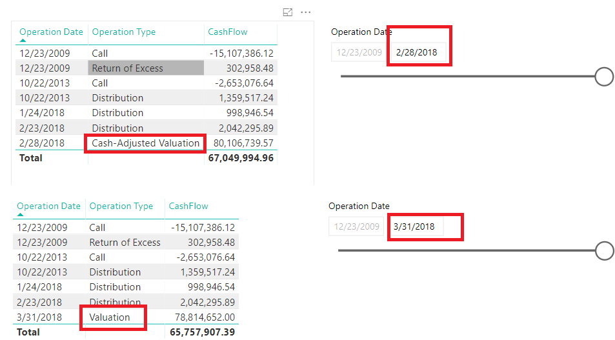Click the 3/31/2018 end date input field
Viewport: 615px width, 340px height.
[416, 226]
